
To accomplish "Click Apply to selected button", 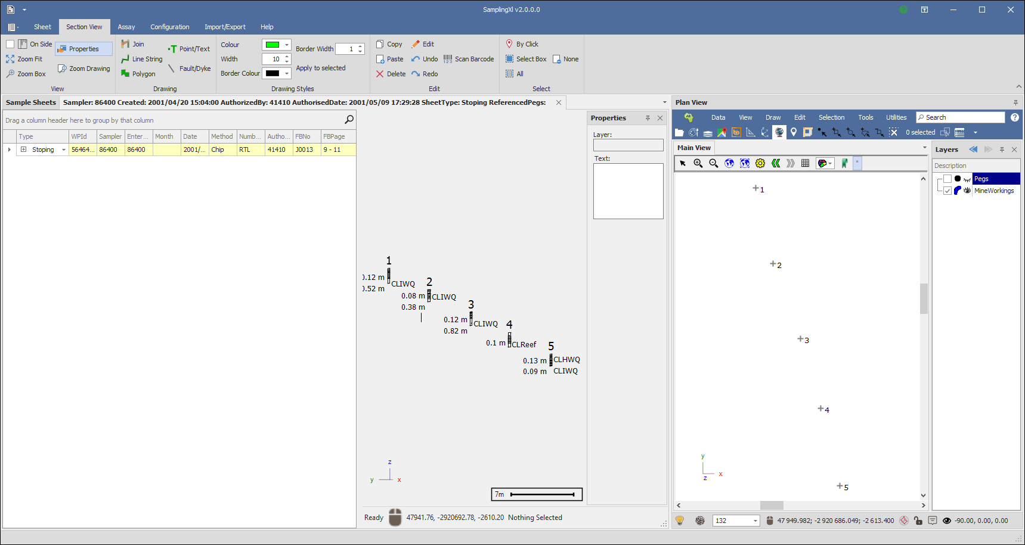I will tap(320, 68).
